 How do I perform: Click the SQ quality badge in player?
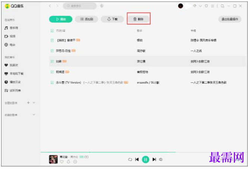(81, 157)
